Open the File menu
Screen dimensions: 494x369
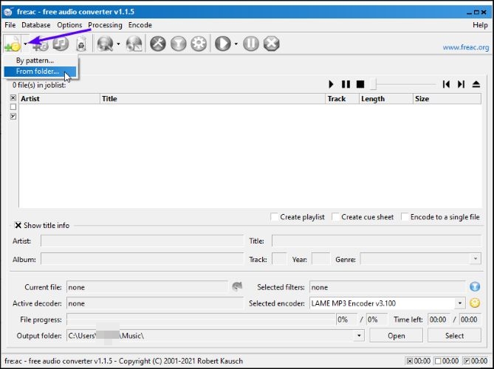10,25
